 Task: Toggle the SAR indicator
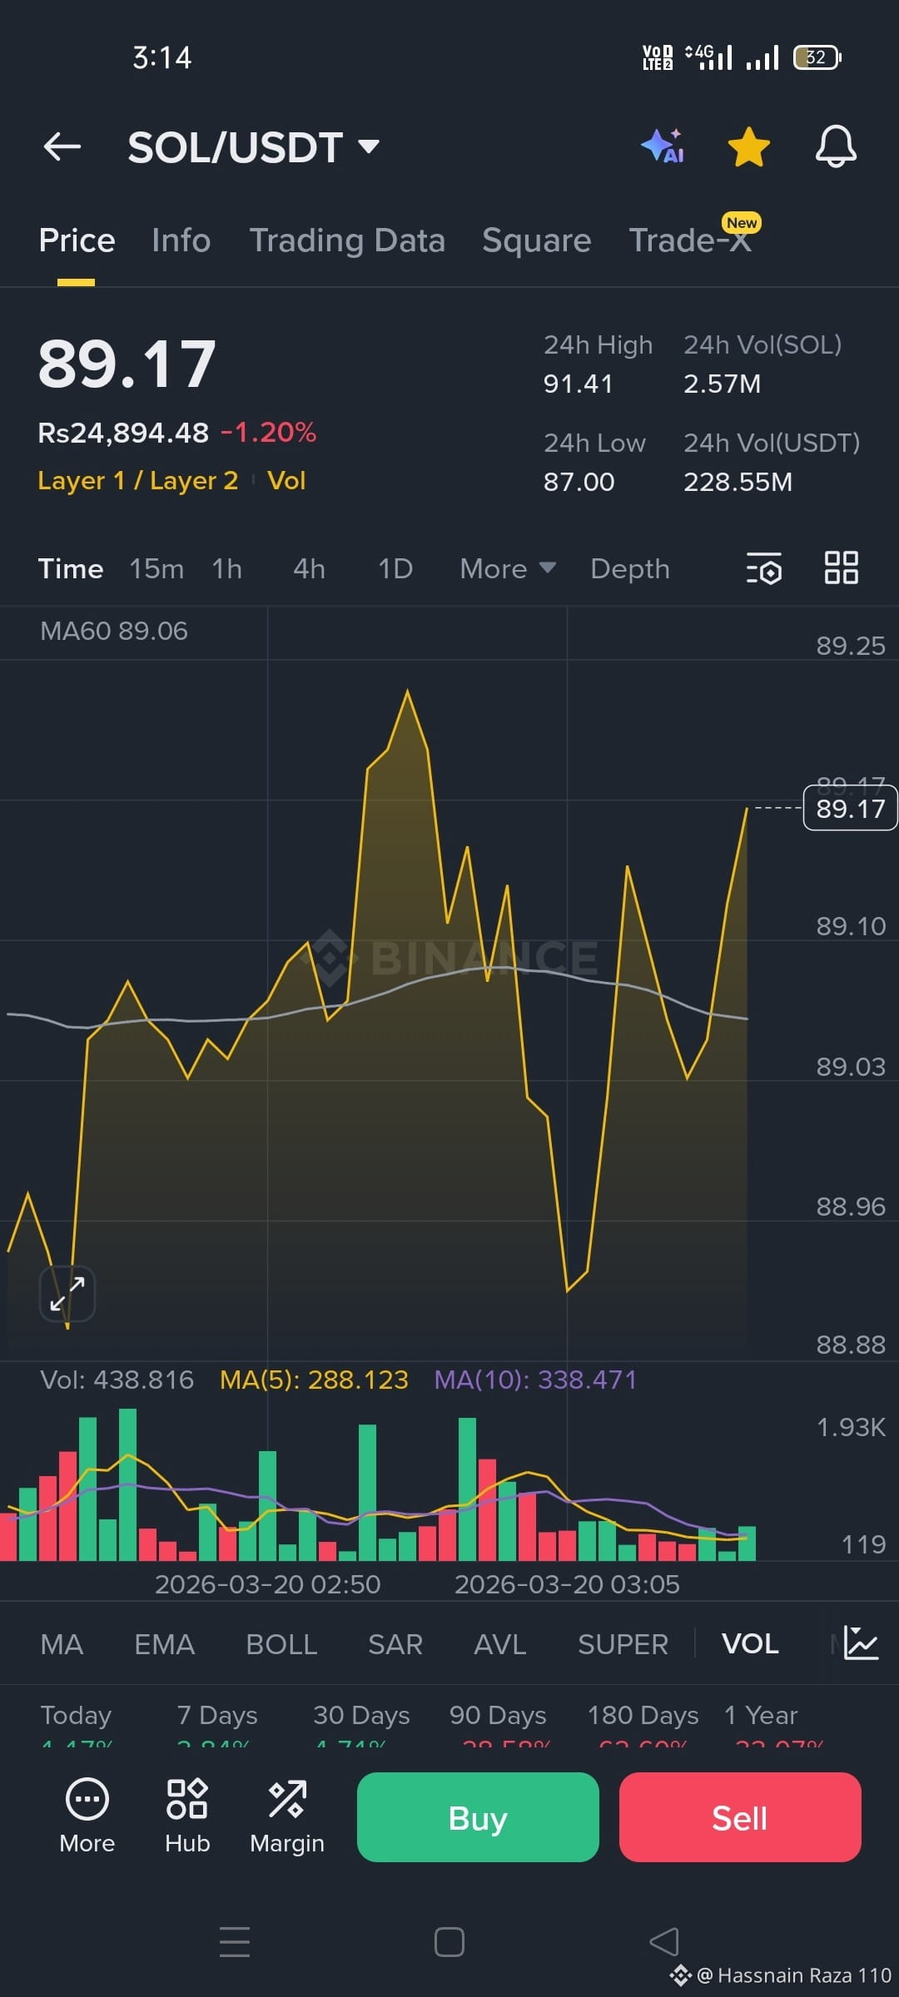coord(395,1644)
